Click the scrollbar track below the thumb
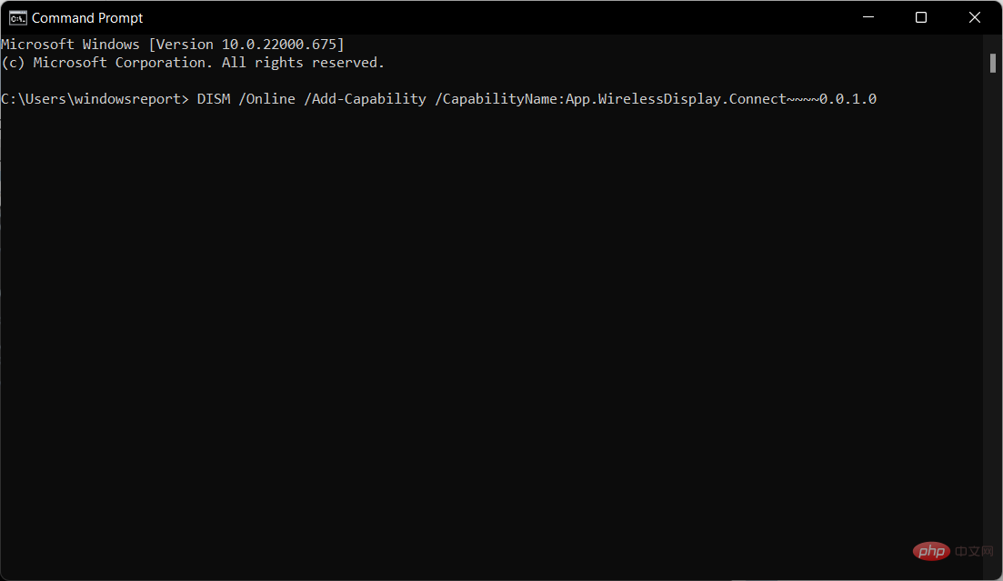The width and height of the screenshot is (1003, 581). click(x=994, y=318)
